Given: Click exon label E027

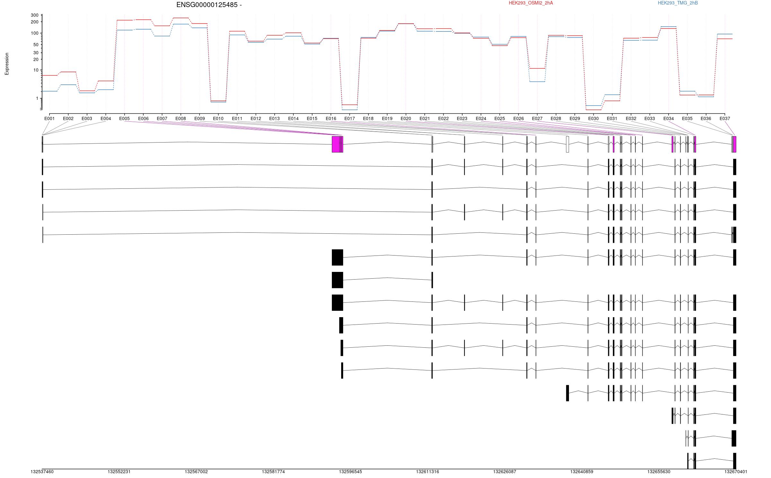Looking at the screenshot, I should click(x=537, y=118).
